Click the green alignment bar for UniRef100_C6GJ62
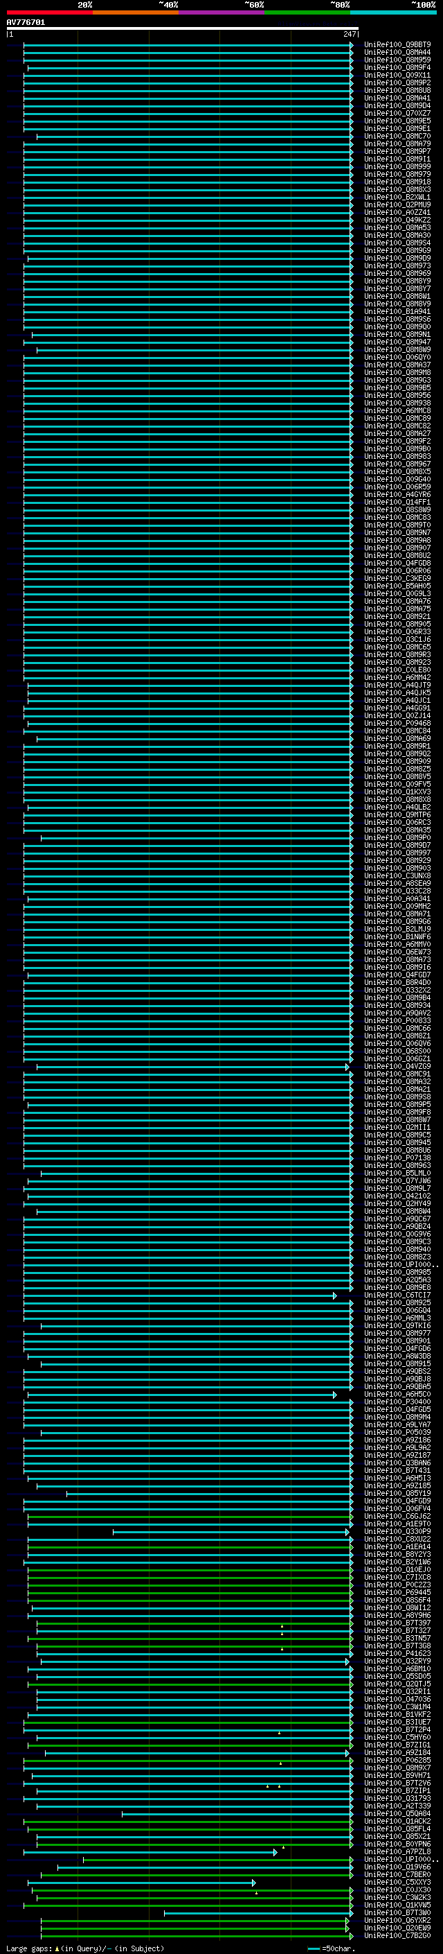The image size is (443, 1954). 190,1517
